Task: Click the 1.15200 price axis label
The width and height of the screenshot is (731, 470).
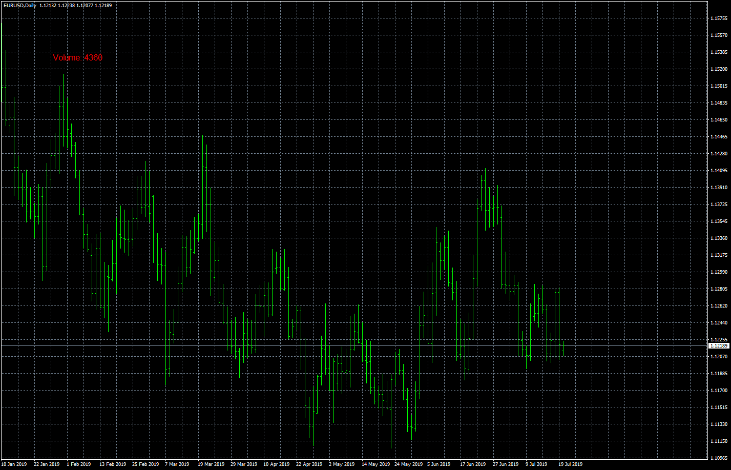Action: [x=719, y=69]
